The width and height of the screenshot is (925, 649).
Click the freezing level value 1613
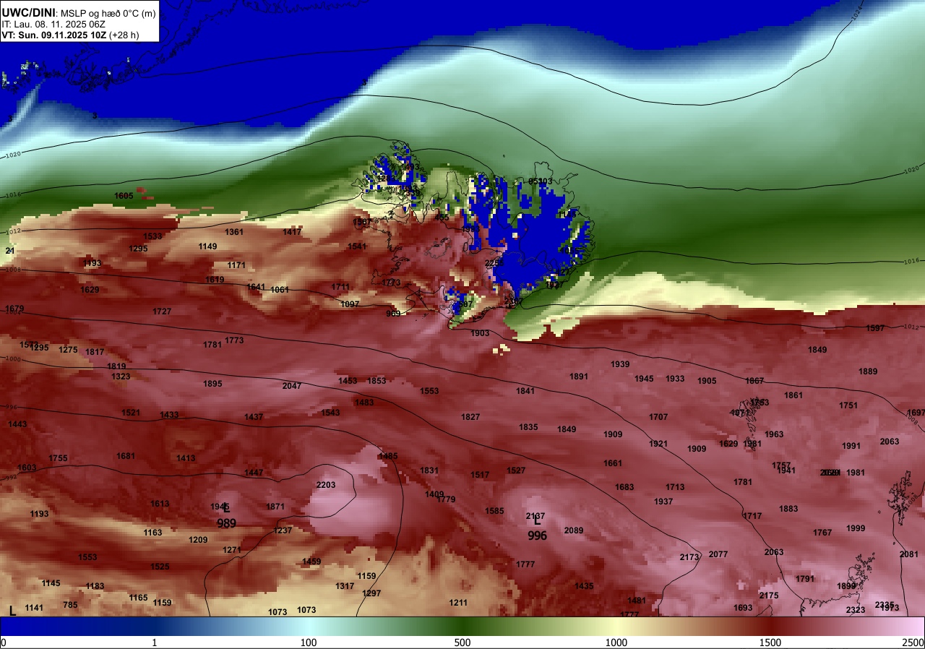tap(160, 504)
